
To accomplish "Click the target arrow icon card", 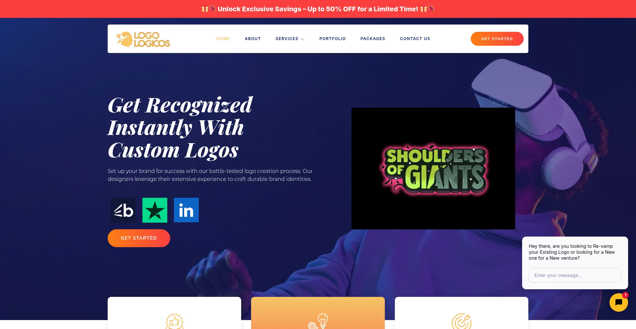I will coord(461,313).
